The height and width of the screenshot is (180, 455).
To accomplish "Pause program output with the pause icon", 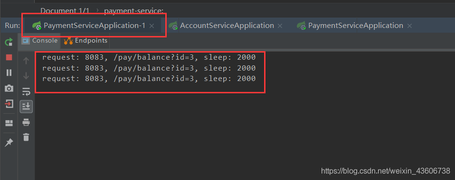I will click(x=9, y=72).
